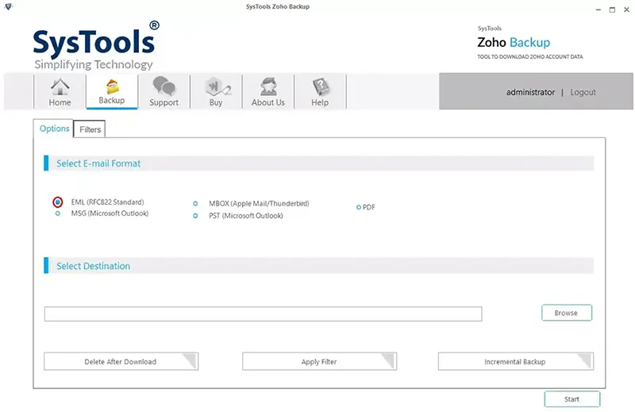Click the Logout link
The image size is (635, 412).
point(583,92)
